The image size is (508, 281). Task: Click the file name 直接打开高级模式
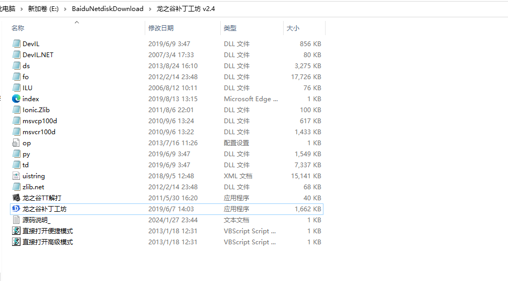click(48, 242)
